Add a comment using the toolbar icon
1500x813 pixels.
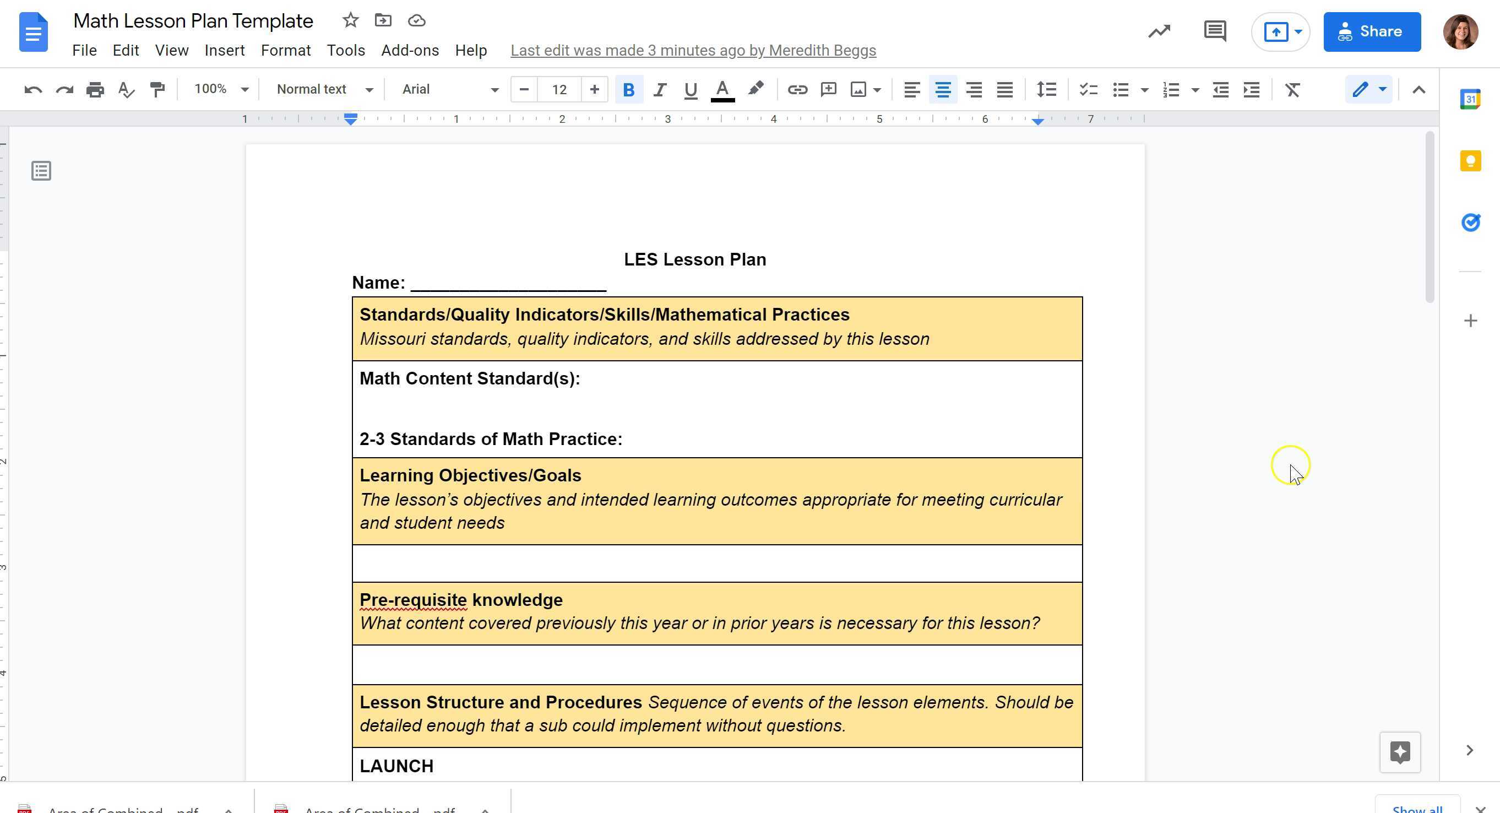click(828, 90)
